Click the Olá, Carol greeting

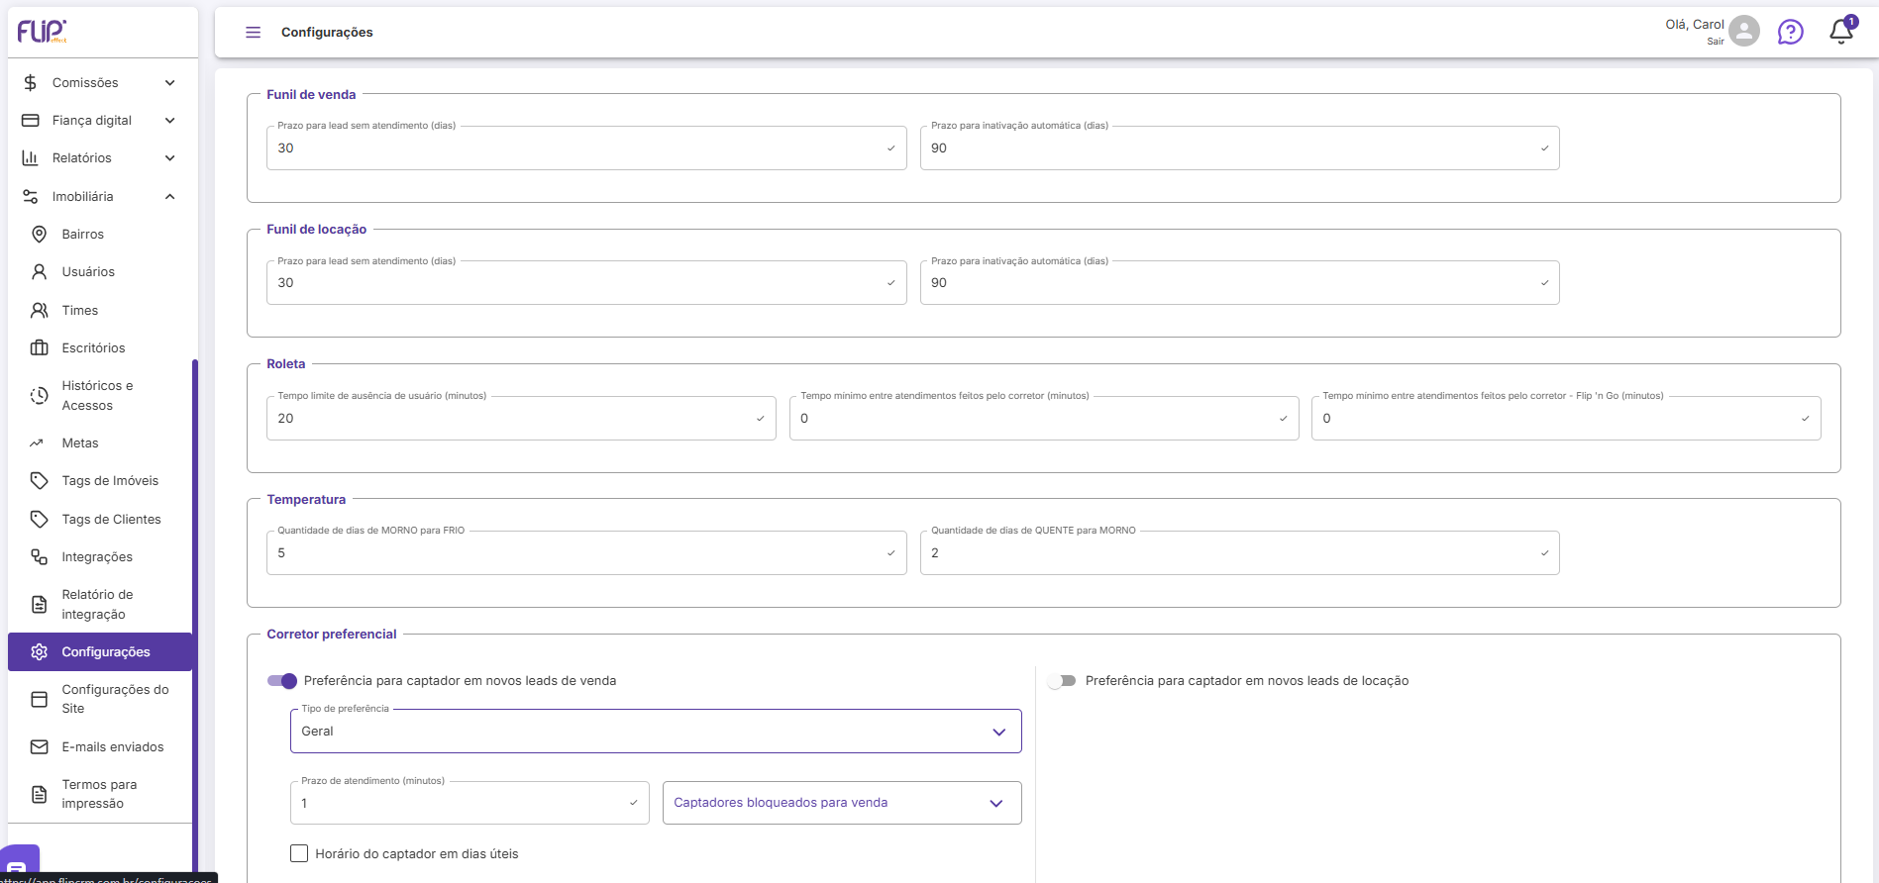point(1695,25)
